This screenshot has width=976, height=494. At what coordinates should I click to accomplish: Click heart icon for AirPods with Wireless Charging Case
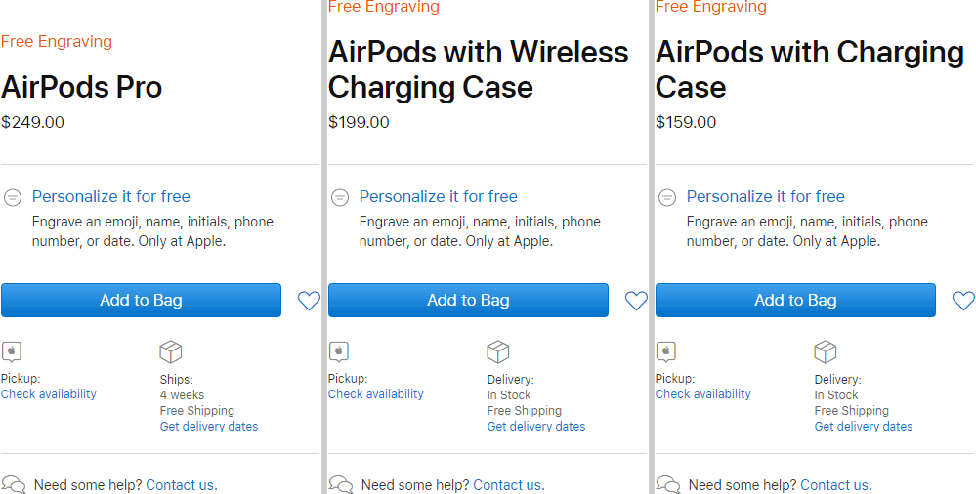[636, 301]
